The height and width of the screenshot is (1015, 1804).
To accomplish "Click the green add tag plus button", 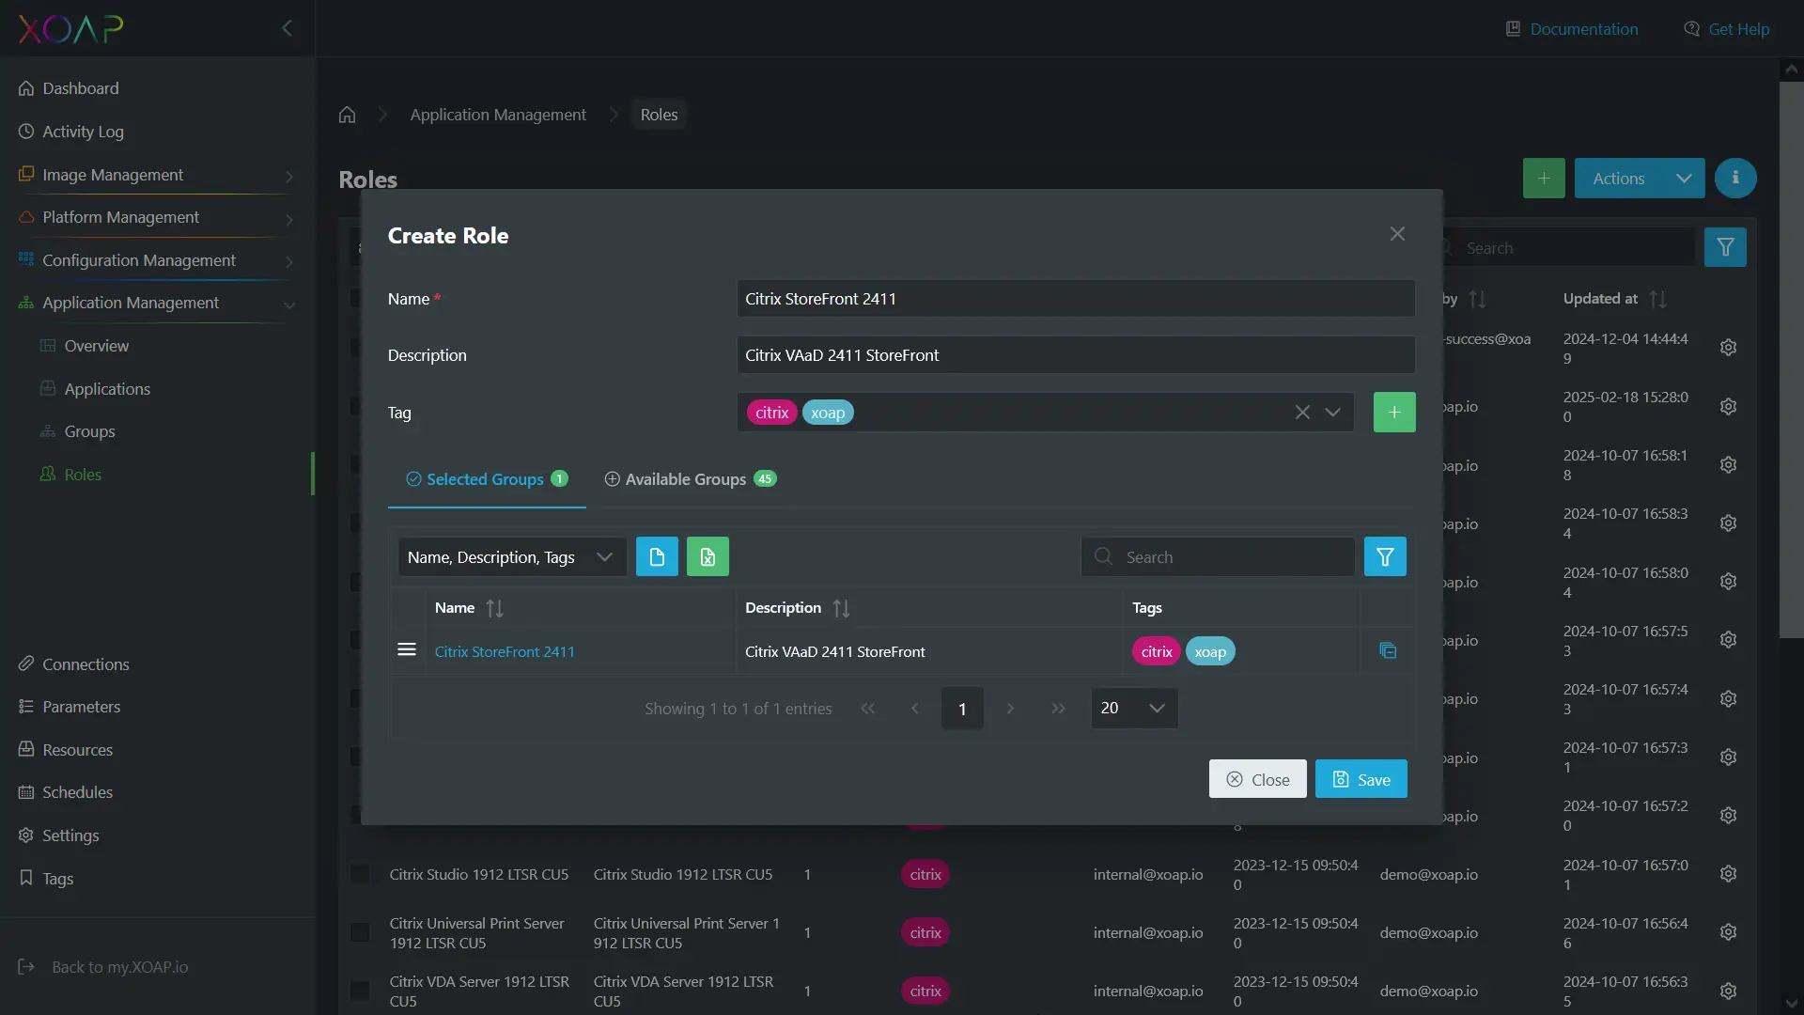I will (x=1393, y=413).
